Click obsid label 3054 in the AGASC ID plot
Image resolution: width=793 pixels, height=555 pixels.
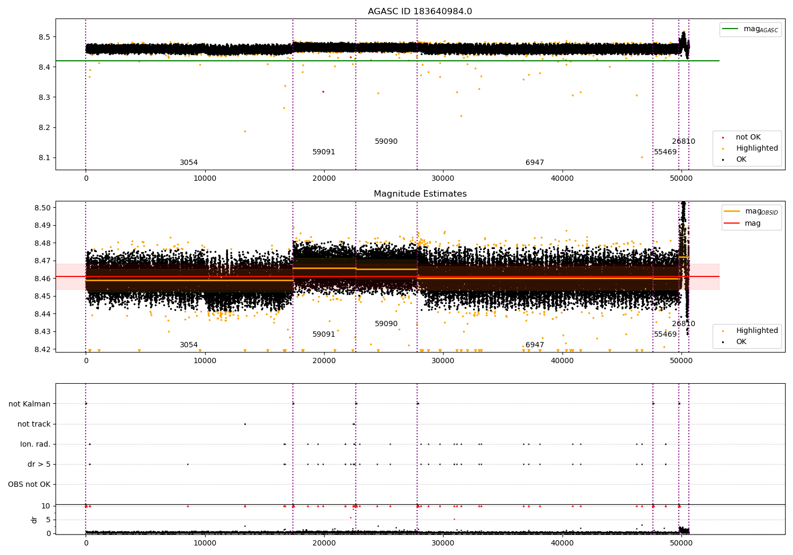click(189, 163)
